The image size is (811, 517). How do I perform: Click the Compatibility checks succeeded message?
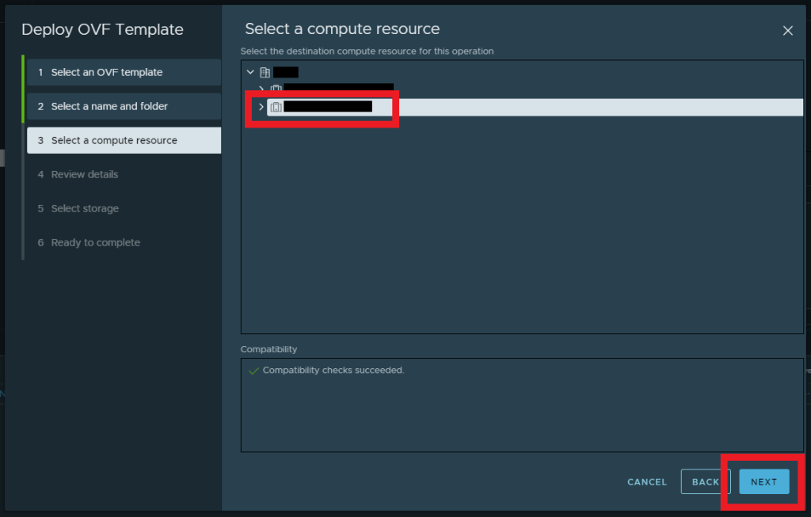click(x=333, y=371)
